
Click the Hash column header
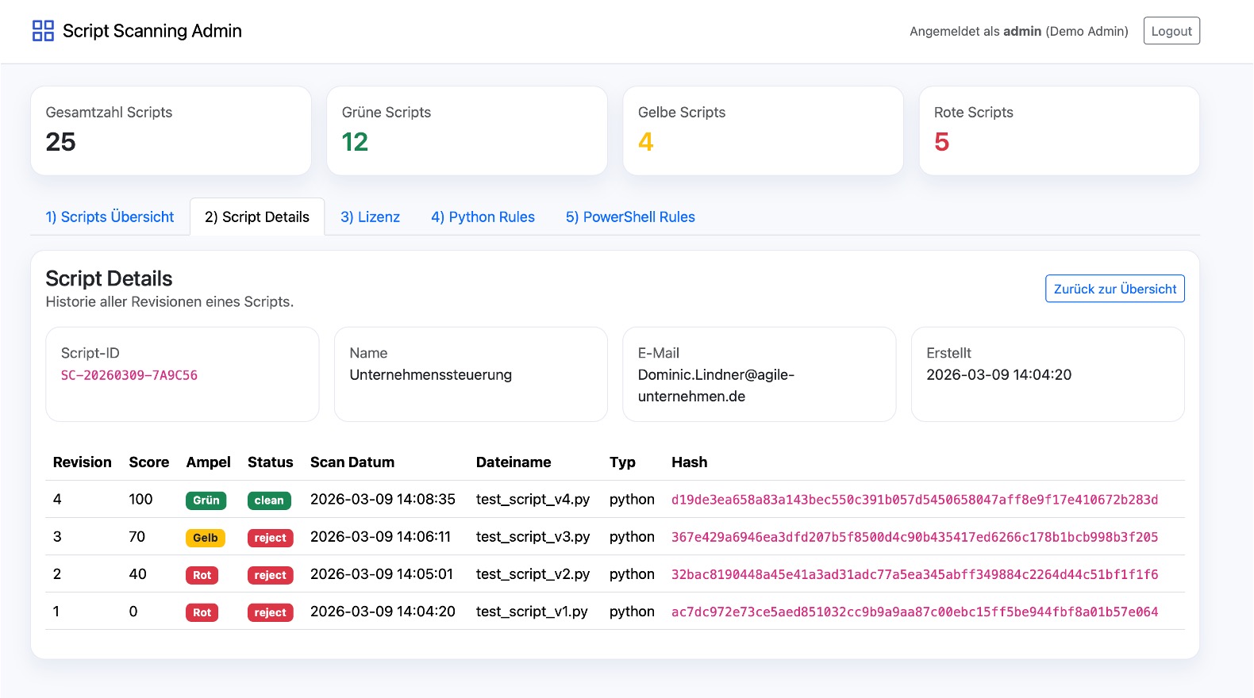click(x=689, y=462)
